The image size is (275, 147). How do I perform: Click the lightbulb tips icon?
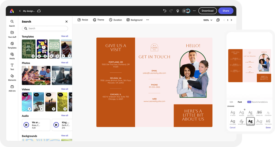tap(178, 11)
